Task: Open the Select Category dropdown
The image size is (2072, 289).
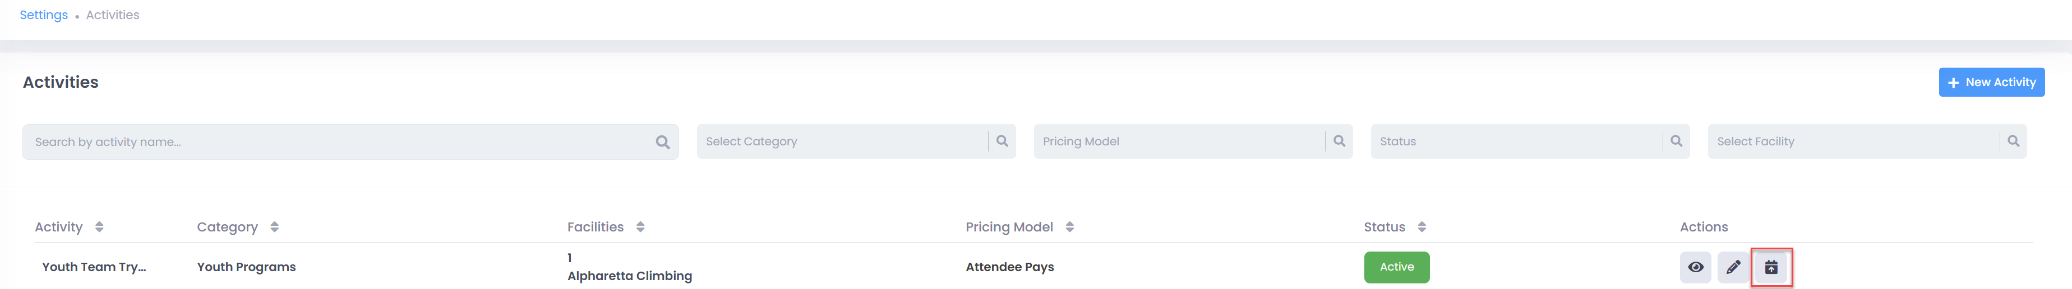Action: 842,141
